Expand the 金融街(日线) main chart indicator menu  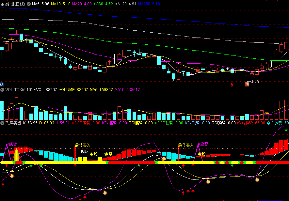click(29, 4)
